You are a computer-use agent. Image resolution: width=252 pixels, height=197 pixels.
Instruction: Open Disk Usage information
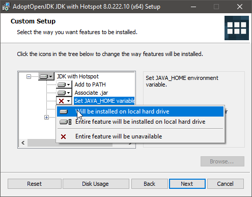[x=96, y=184]
